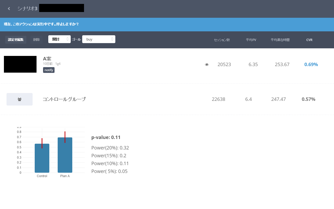Click the 設定を編集 button
Image resolution: width=334 pixels, height=209 pixels.
pos(16,40)
